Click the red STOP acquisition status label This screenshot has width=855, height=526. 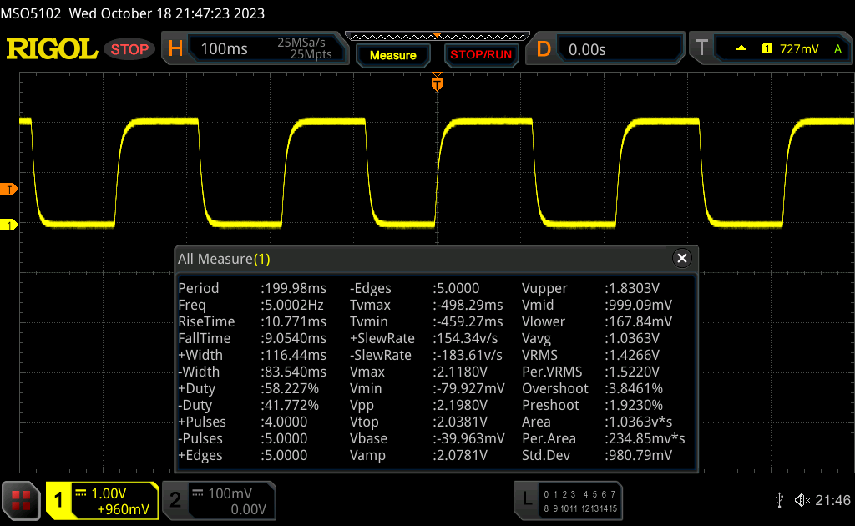pos(129,49)
